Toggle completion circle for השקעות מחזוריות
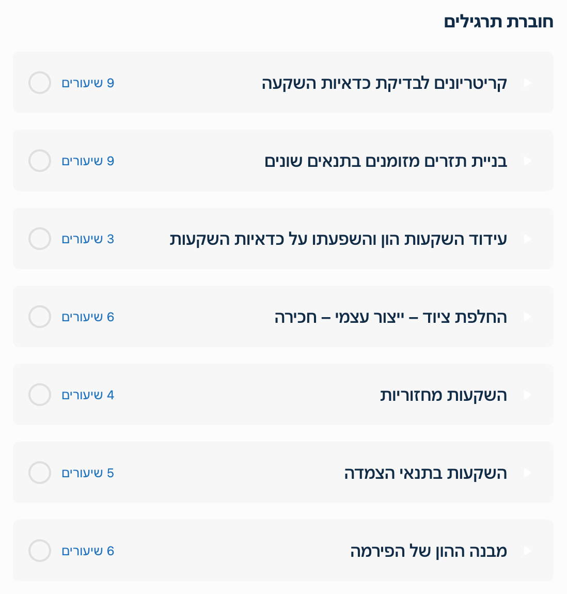This screenshot has height=594, width=567. [x=40, y=395]
